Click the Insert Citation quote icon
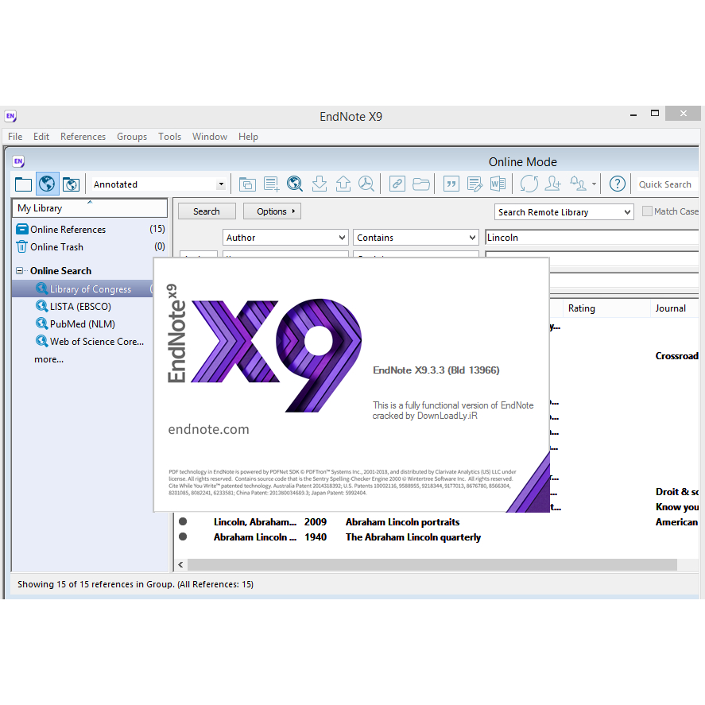Image resolution: width=705 pixels, height=705 pixels. click(x=451, y=184)
